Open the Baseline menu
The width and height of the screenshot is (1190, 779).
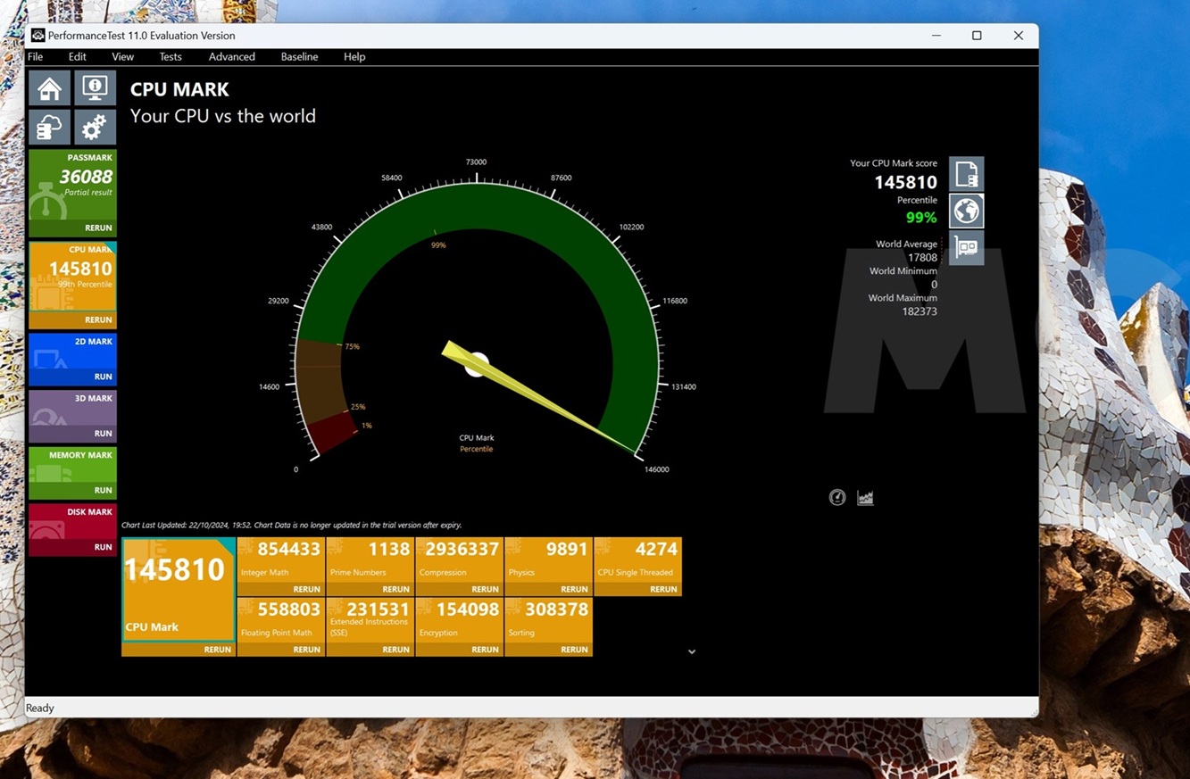[299, 56]
